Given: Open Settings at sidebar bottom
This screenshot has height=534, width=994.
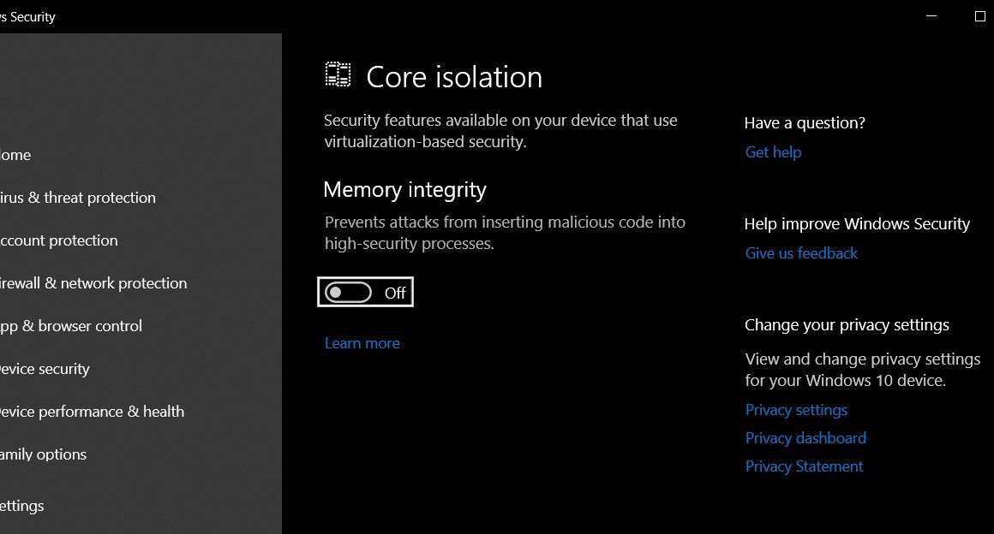Looking at the screenshot, I should pos(21,506).
